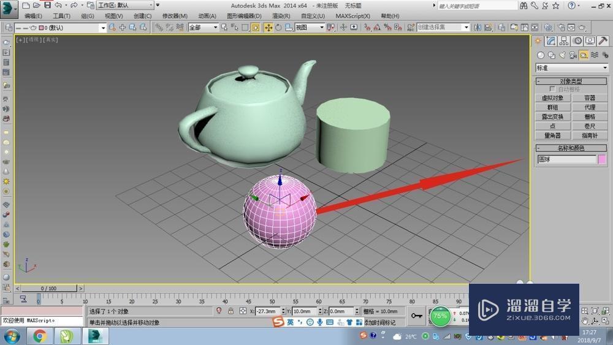Select the Select and Scale tool
This screenshot has height=345, width=613.
coord(289,28)
